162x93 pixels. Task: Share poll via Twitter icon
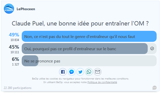click(x=80, y=72)
